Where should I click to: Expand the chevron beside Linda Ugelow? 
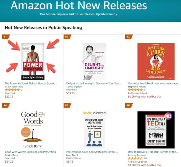tap(67, 87)
